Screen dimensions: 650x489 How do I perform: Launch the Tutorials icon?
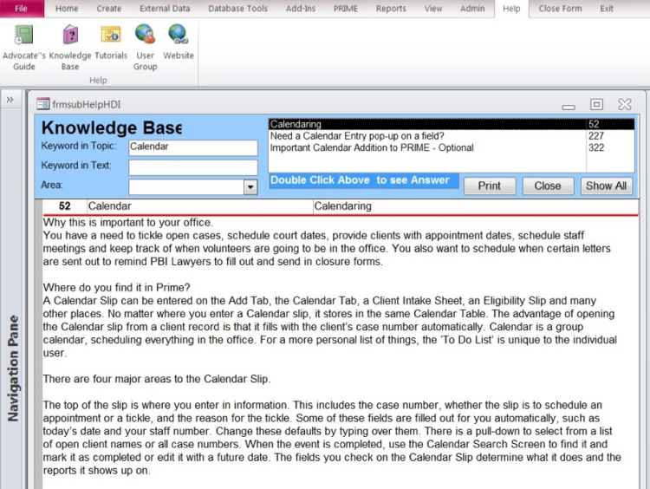coord(111,36)
